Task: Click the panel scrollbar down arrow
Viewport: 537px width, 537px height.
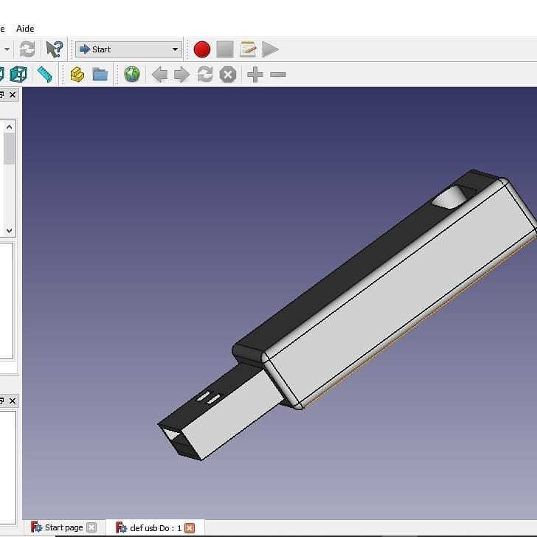Action: click(10, 230)
